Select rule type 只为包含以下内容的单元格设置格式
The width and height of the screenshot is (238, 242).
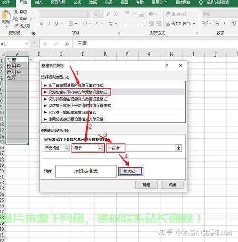(113, 92)
